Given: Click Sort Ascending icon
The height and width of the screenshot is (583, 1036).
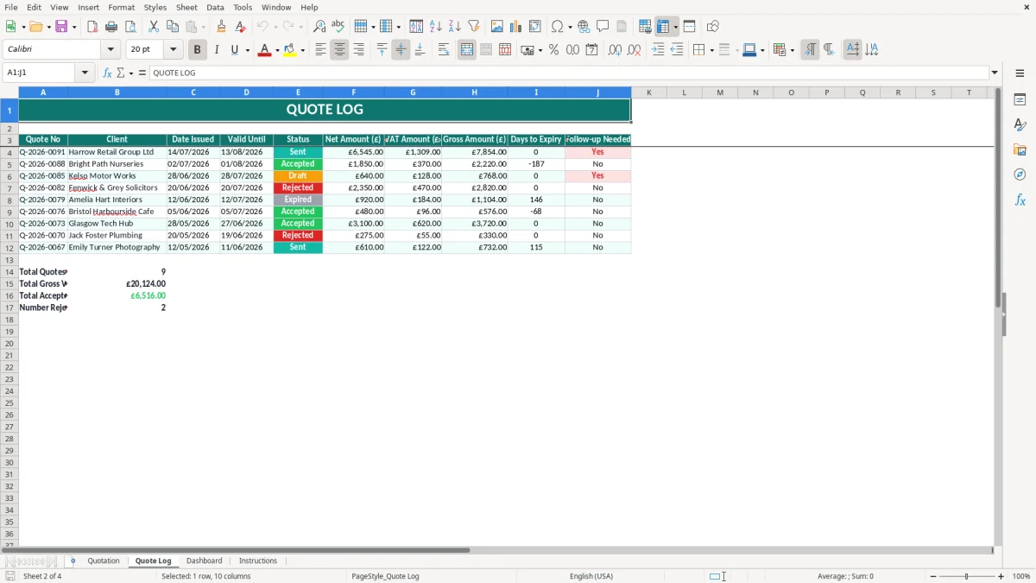Looking at the screenshot, I should (x=436, y=27).
